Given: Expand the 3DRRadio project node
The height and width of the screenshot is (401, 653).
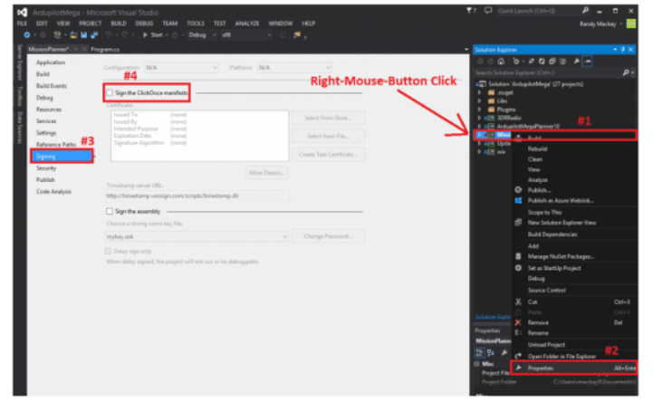Looking at the screenshot, I should pos(479,118).
